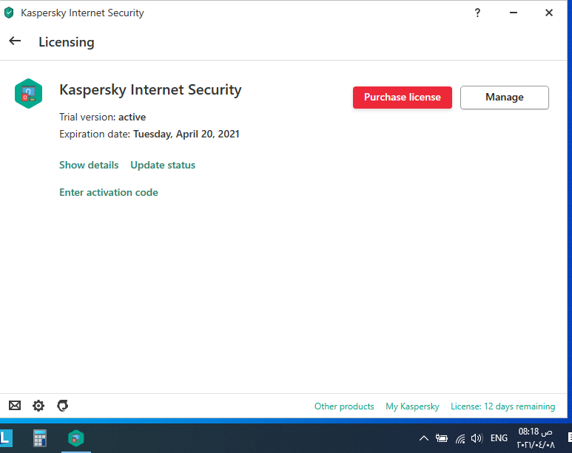Image resolution: width=572 pixels, height=453 pixels.
Task: Click the battery power tray icon
Action: 442,438
